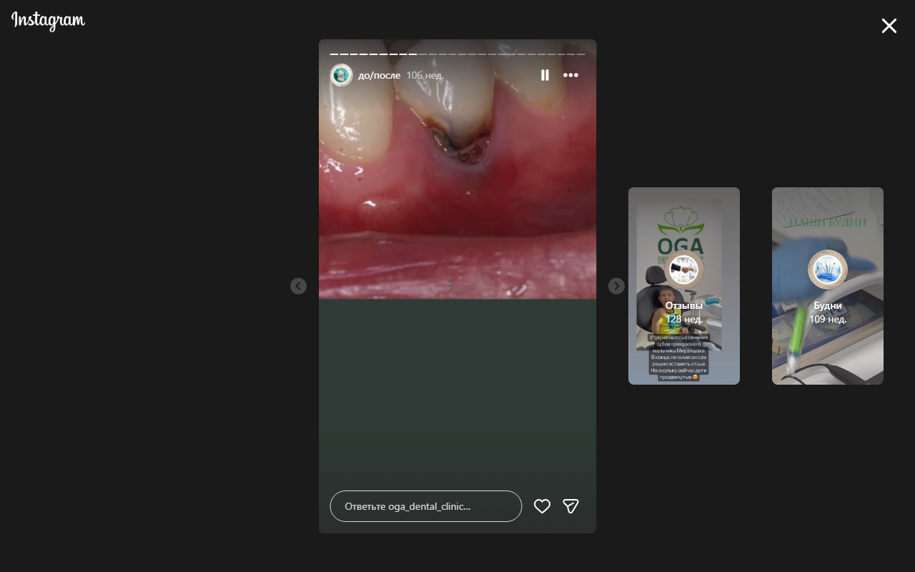
Task: Click the "106 нед." timestamp
Action: tap(425, 75)
